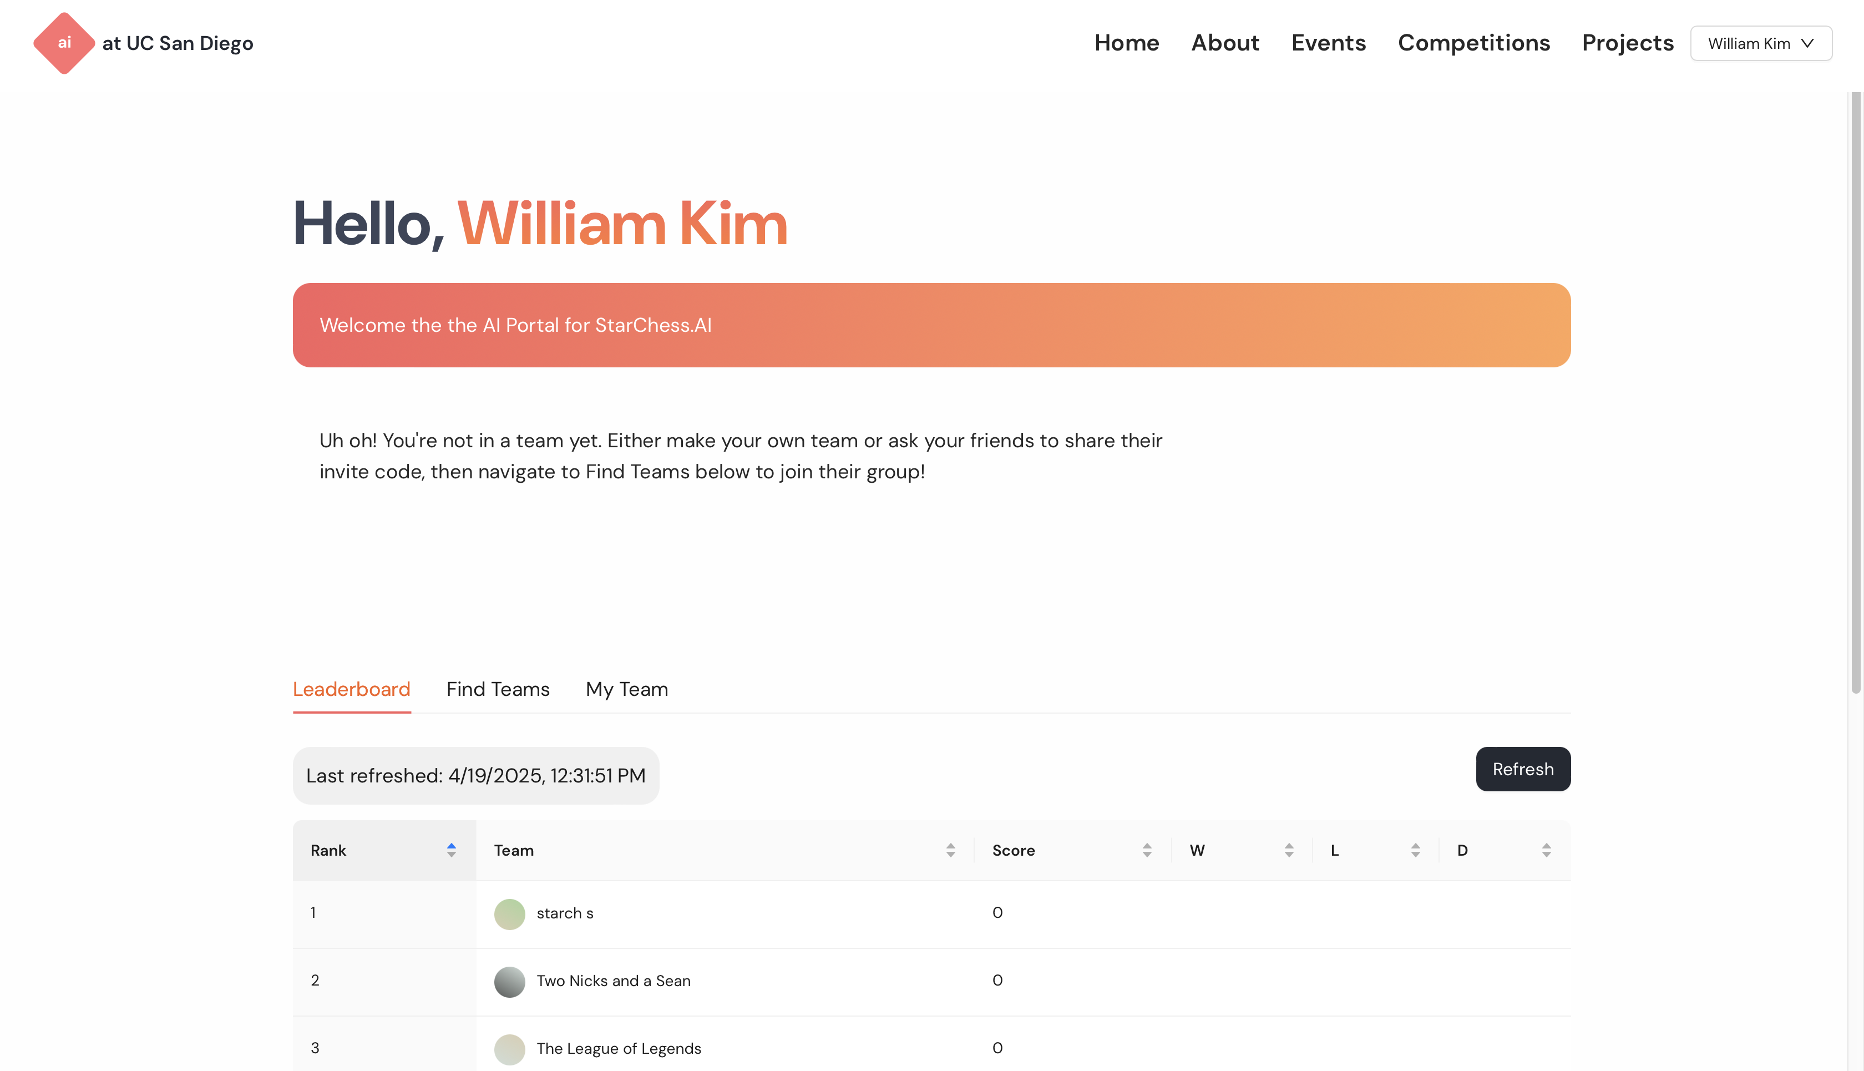
Task: Click The League of Legends avatar
Action: click(x=509, y=1049)
